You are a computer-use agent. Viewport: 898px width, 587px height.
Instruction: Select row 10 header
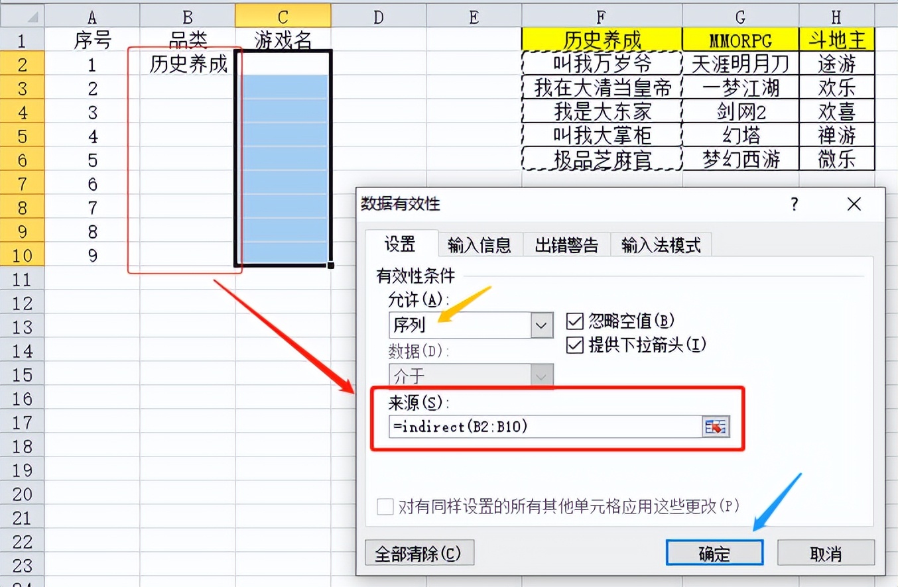[22, 255]
